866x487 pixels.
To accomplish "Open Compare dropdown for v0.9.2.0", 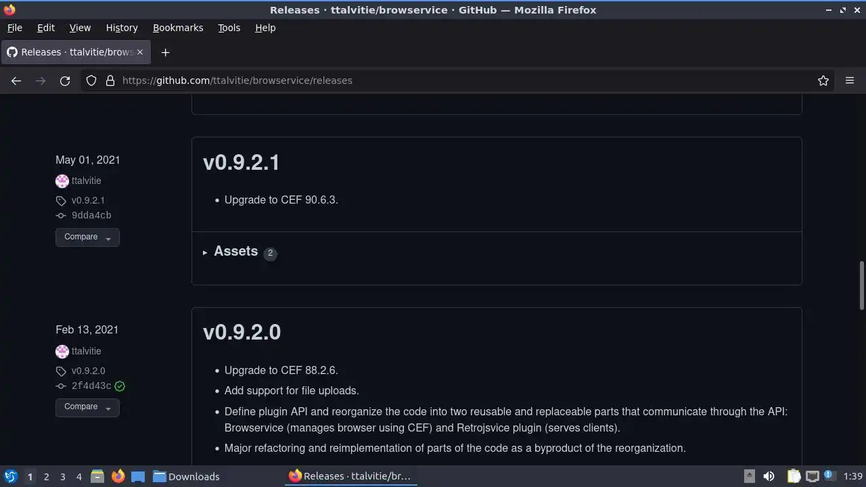I will click(x=87, y=407).
